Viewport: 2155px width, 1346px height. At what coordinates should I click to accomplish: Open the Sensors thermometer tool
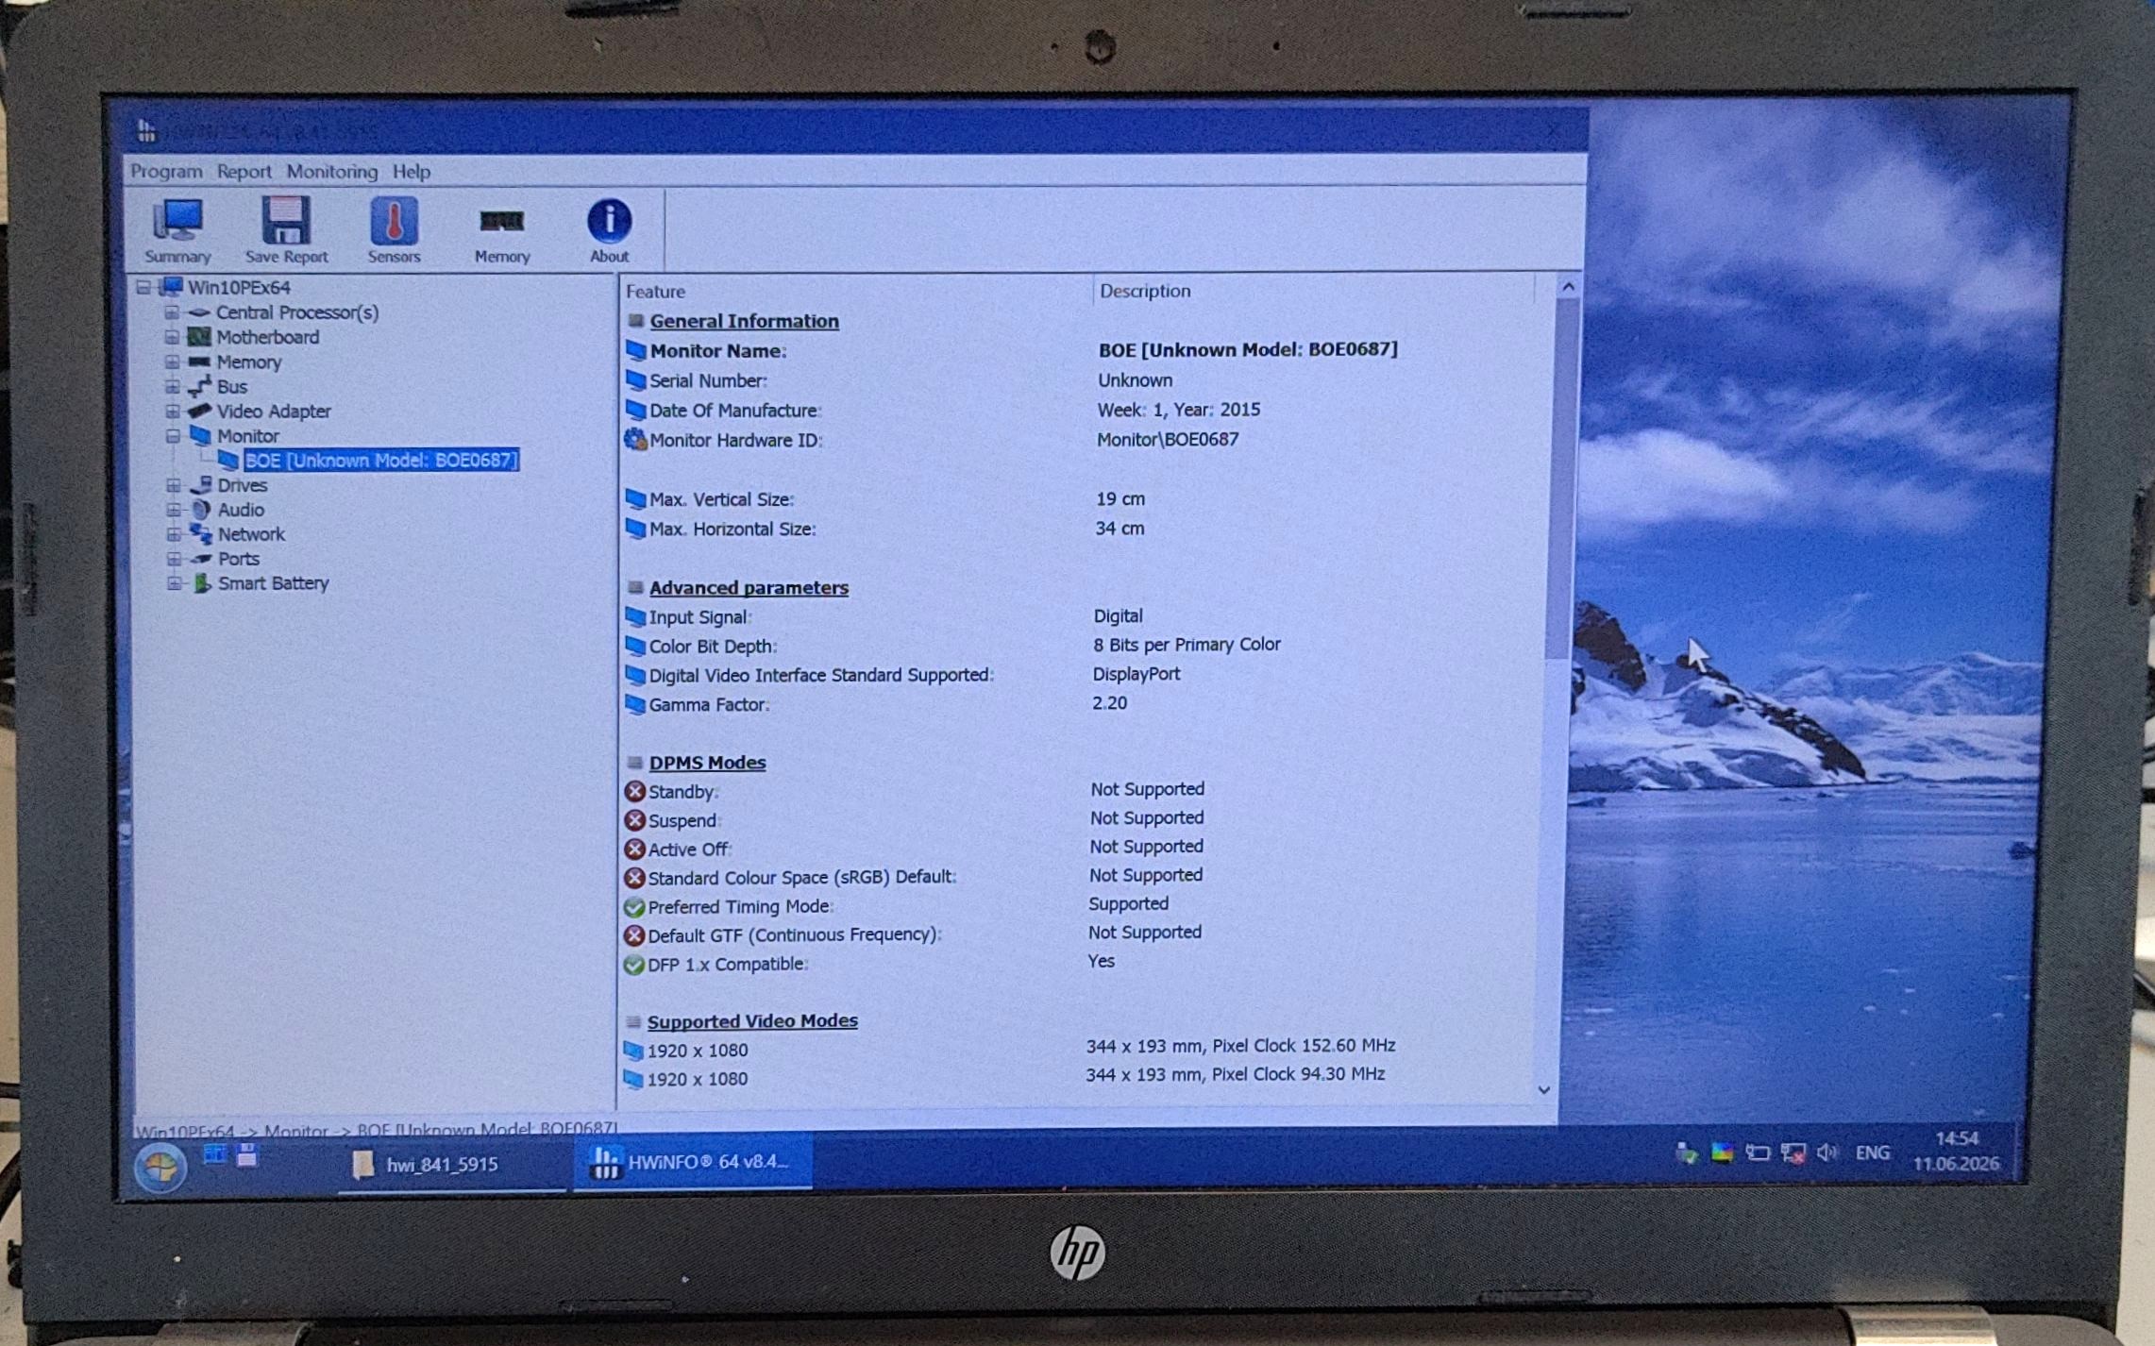pyautogui.click(x=394, y=231)
